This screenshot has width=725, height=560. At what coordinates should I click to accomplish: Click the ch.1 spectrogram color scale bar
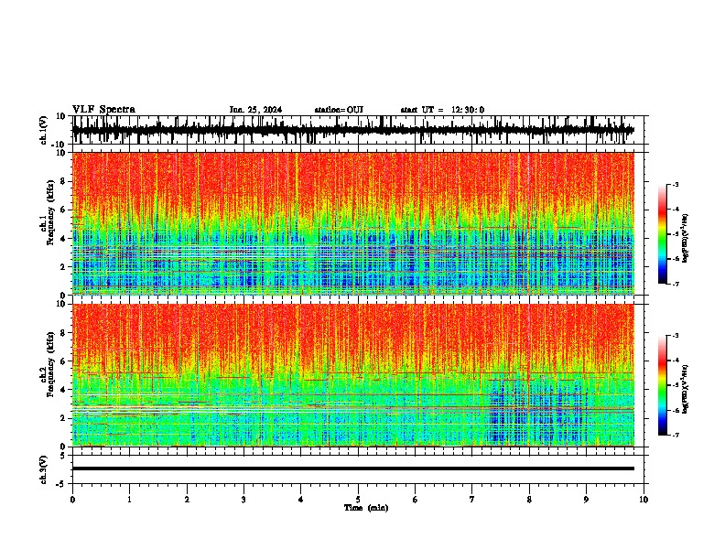pyautogui.click(x=663, y=234)
